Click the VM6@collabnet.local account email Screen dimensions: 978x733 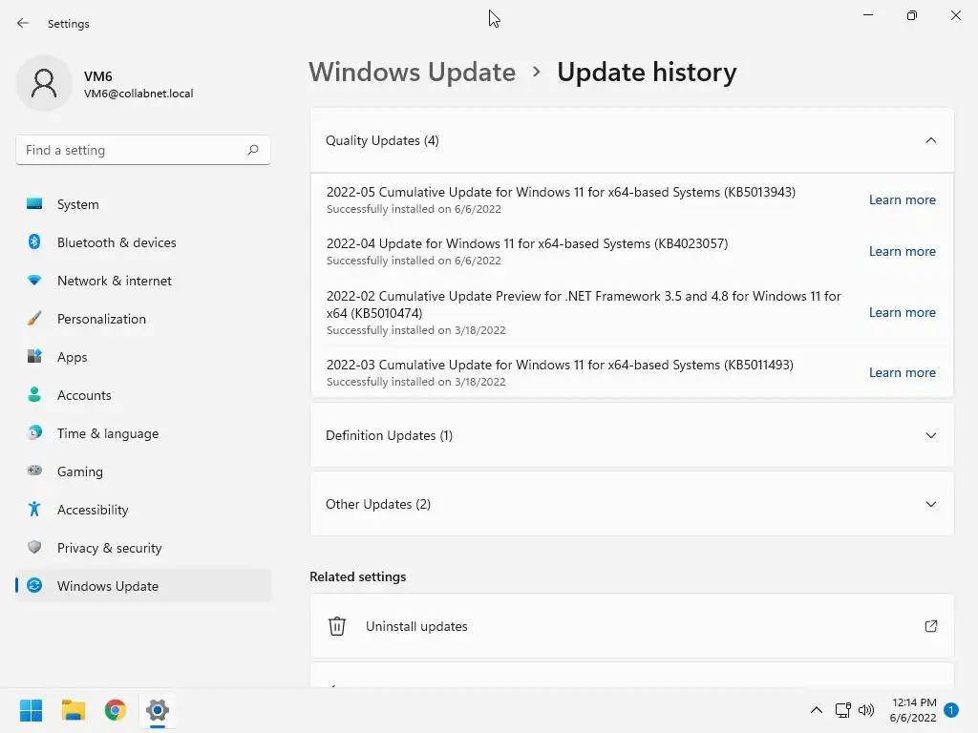[x=138, y=94]
